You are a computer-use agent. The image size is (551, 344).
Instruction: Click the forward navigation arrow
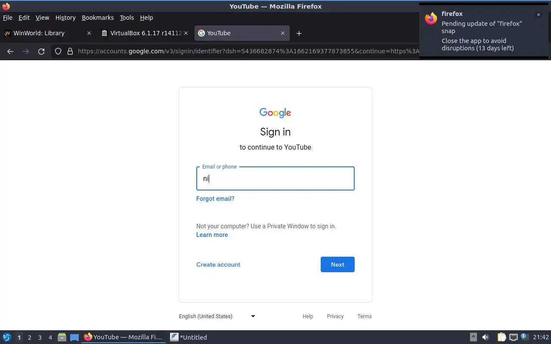click(x=26, y=51)
